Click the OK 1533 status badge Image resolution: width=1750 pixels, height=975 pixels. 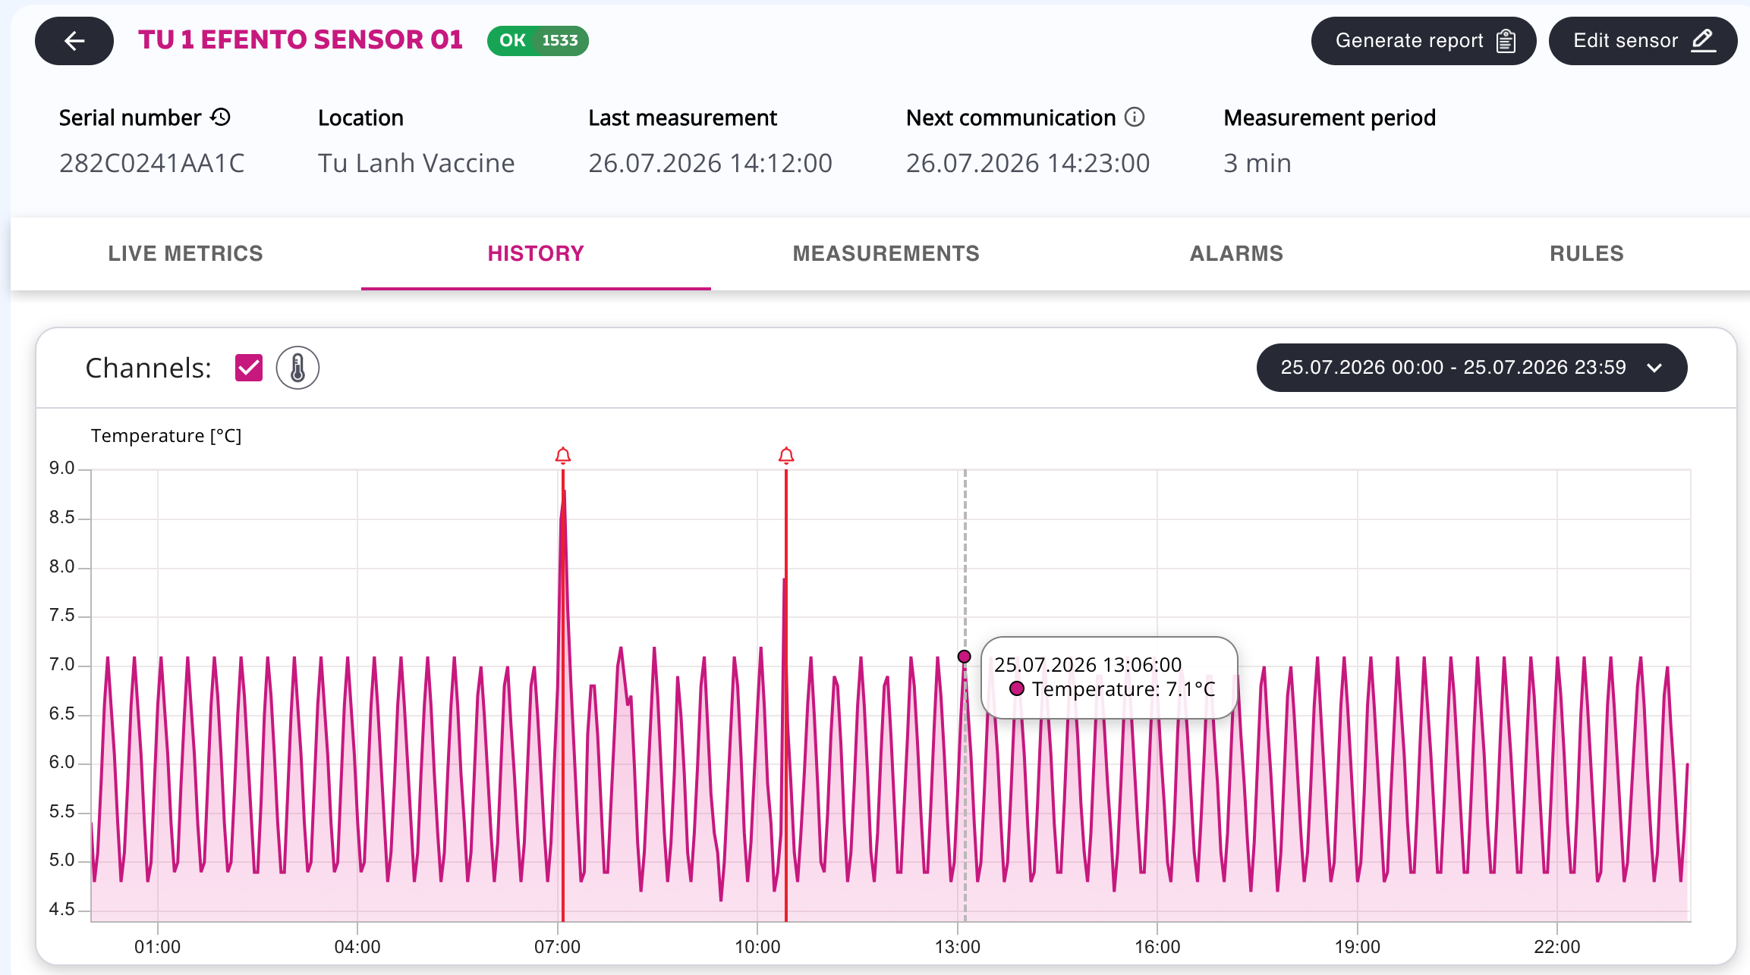tap(538, 41)
